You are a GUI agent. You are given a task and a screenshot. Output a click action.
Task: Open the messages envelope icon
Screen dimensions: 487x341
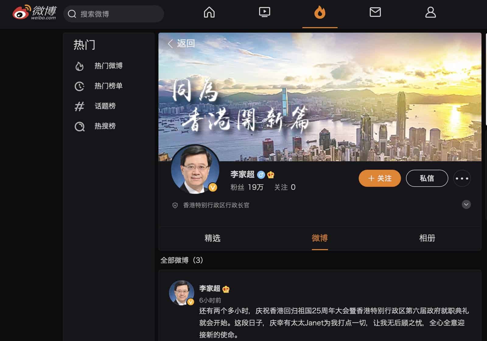click(x=375, y=12)
